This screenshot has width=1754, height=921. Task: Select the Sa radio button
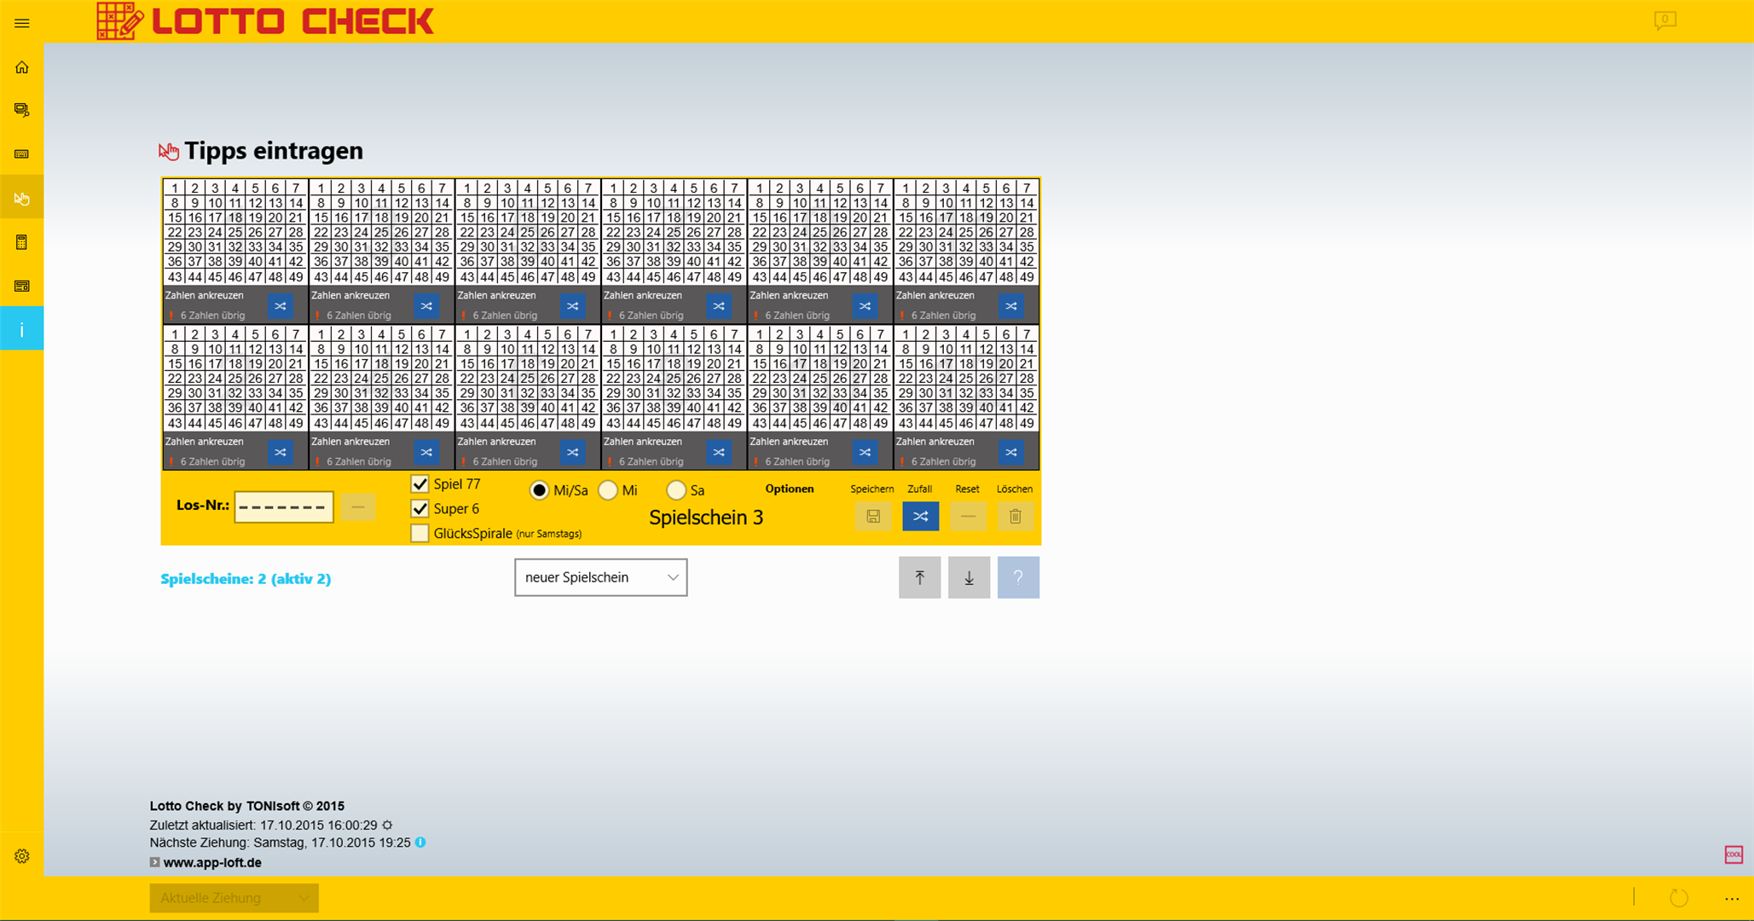[x=676, y=490]
